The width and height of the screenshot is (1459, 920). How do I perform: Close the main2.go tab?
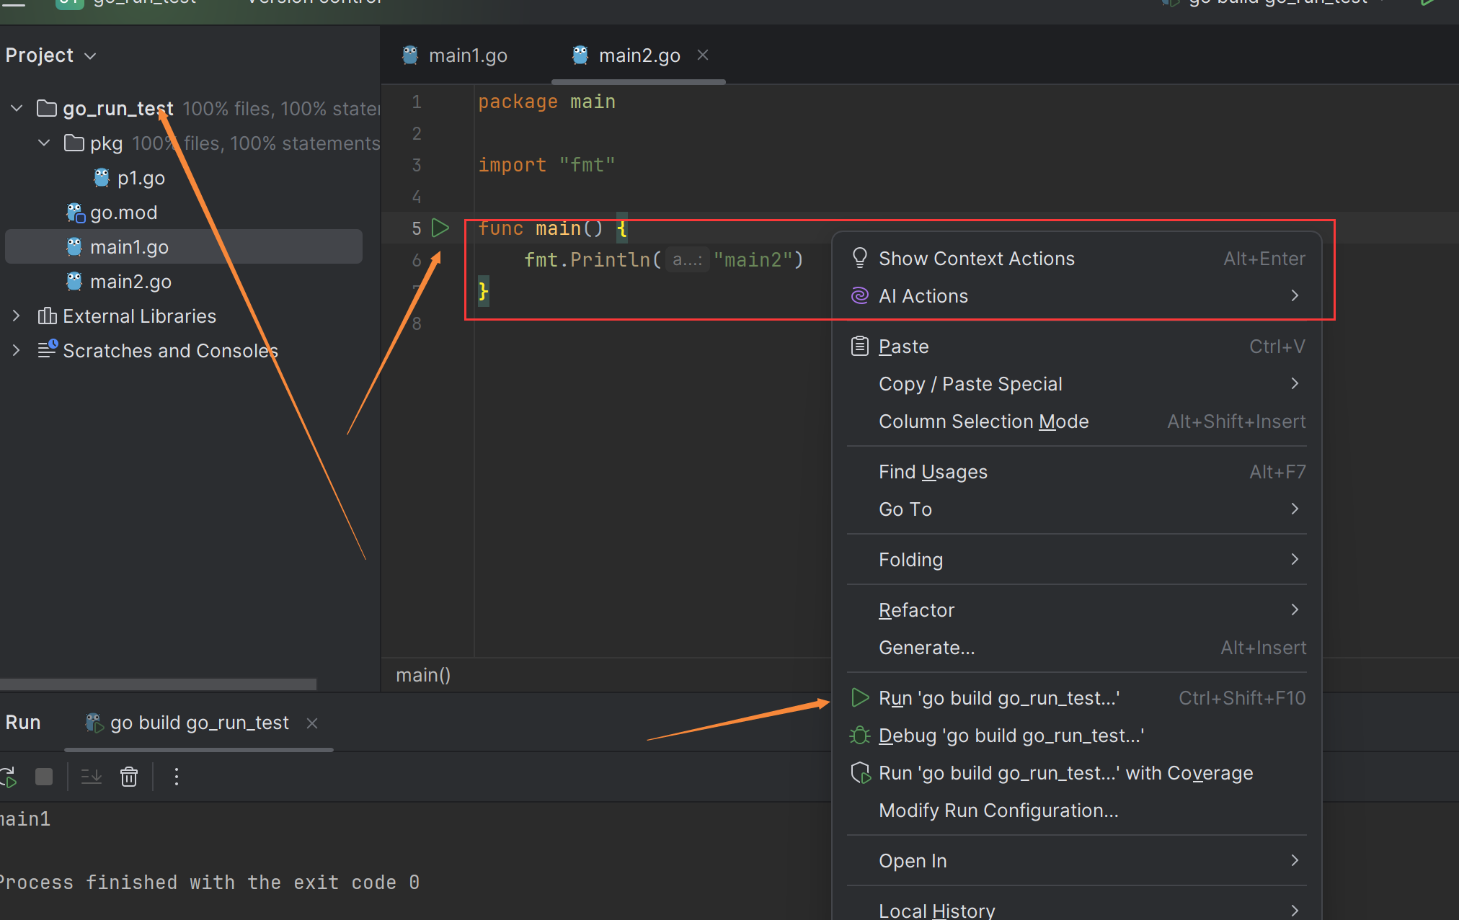point(703,55)
